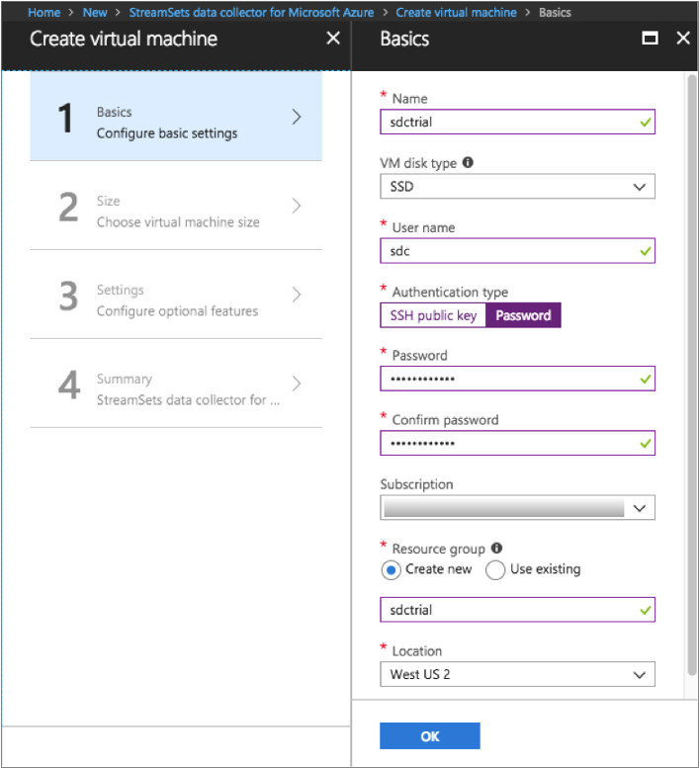Viewport: 699px width, 768px height.
Task: Go to step 3 Settings
Action: click(x=176, y=295)
